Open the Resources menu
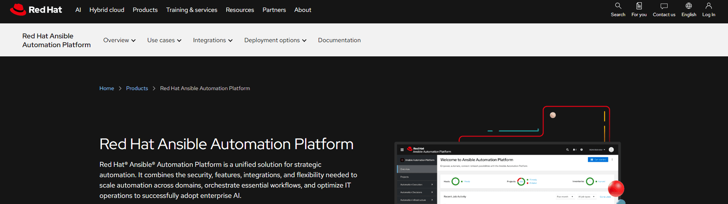 240,10
